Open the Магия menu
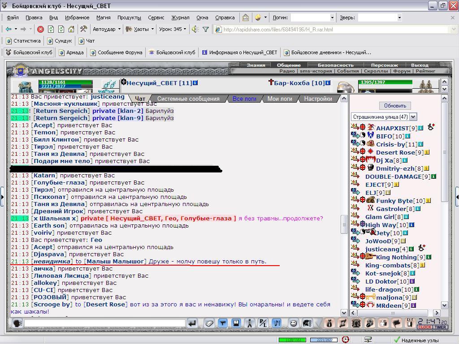This screenshot has width=459, height=344. [x=104, y=17]
